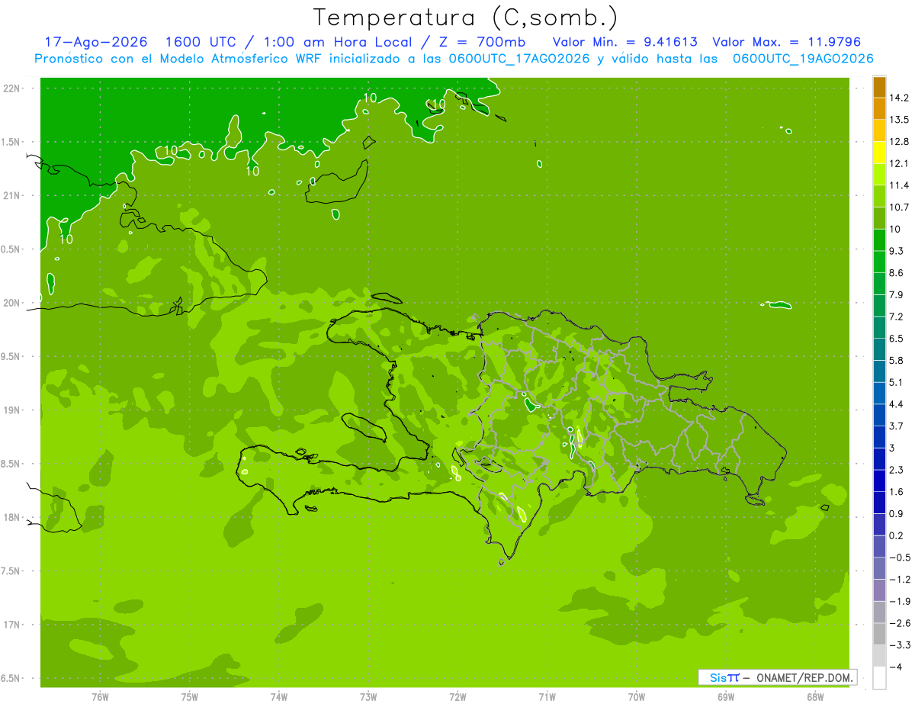Click the colorbar value '12.8'
The image size is (915, 707).
tap(899, 142)
